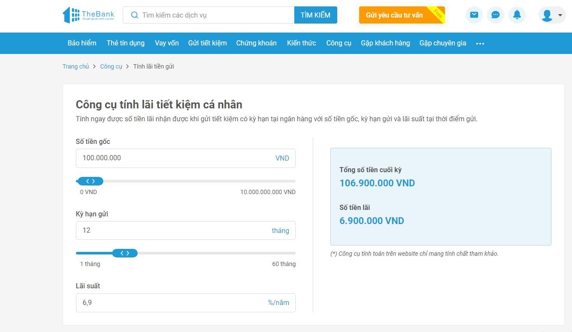Open the Chứng khoán menu
This screenshot has height=332, width=572.
pos(256,43)
